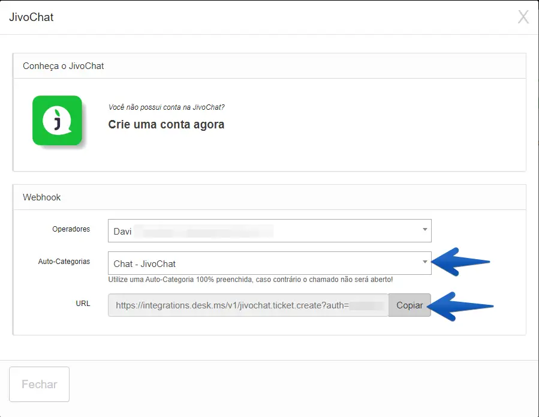Viewport: 539px width, 417px height.
Task: Click the Auto-Categoria help text below dropdown
Action: (x=251, y=280)
